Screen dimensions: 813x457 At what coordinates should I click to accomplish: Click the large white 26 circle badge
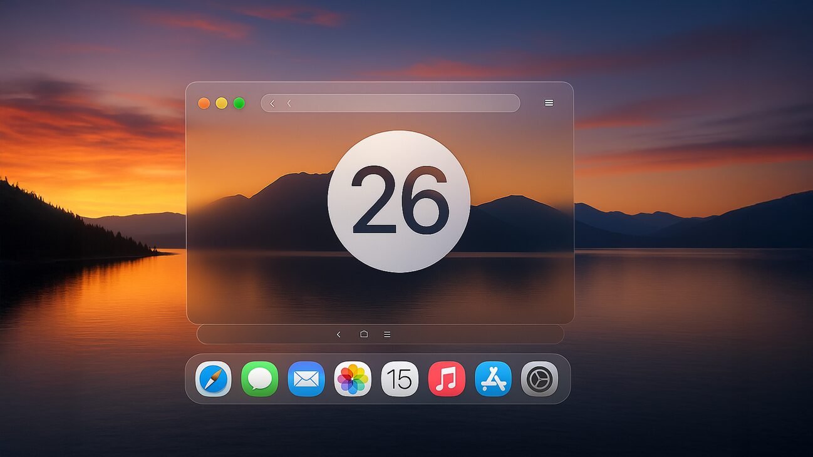click(398, 201)
